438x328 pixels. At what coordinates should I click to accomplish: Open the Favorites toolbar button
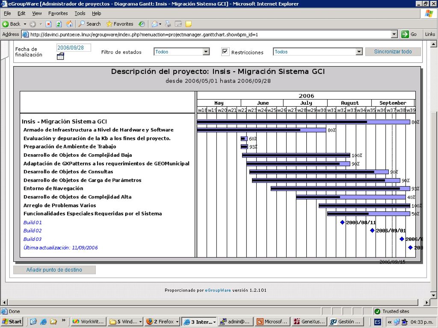120,24
